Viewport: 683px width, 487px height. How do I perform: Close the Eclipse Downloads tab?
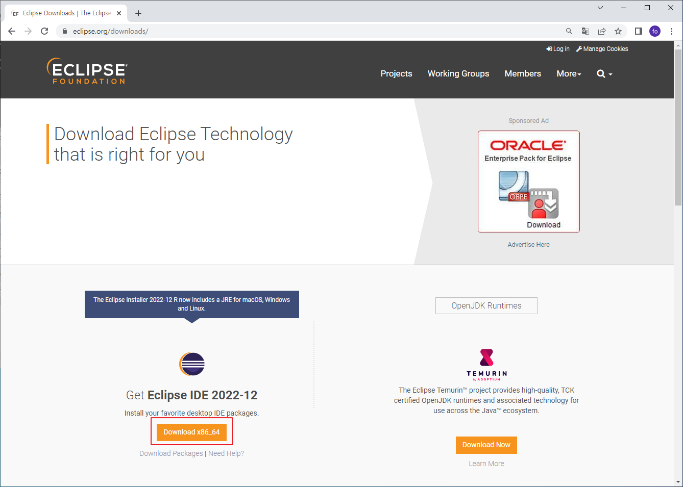pos(119,13)
